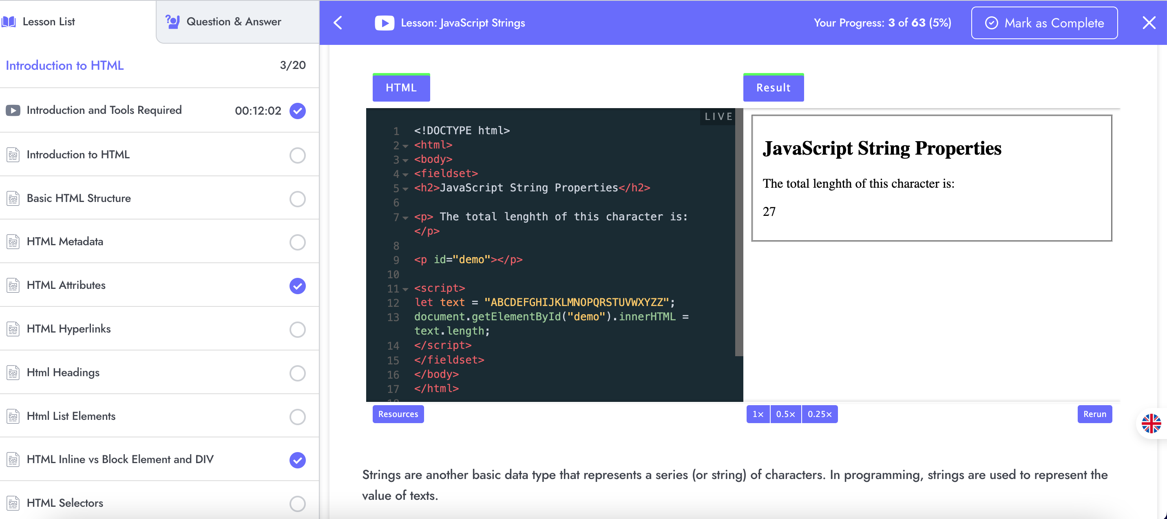Switch to the Question & Answer tab
This screenshot has height=519, width=1167.
[x=234, y=21]
